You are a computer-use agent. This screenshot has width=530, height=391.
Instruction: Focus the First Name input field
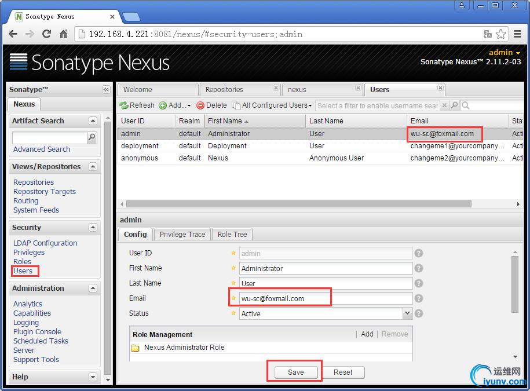326,268
